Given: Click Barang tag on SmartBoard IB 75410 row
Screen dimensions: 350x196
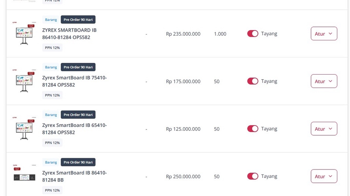Looking at the screenshot, I should [51, 67].
